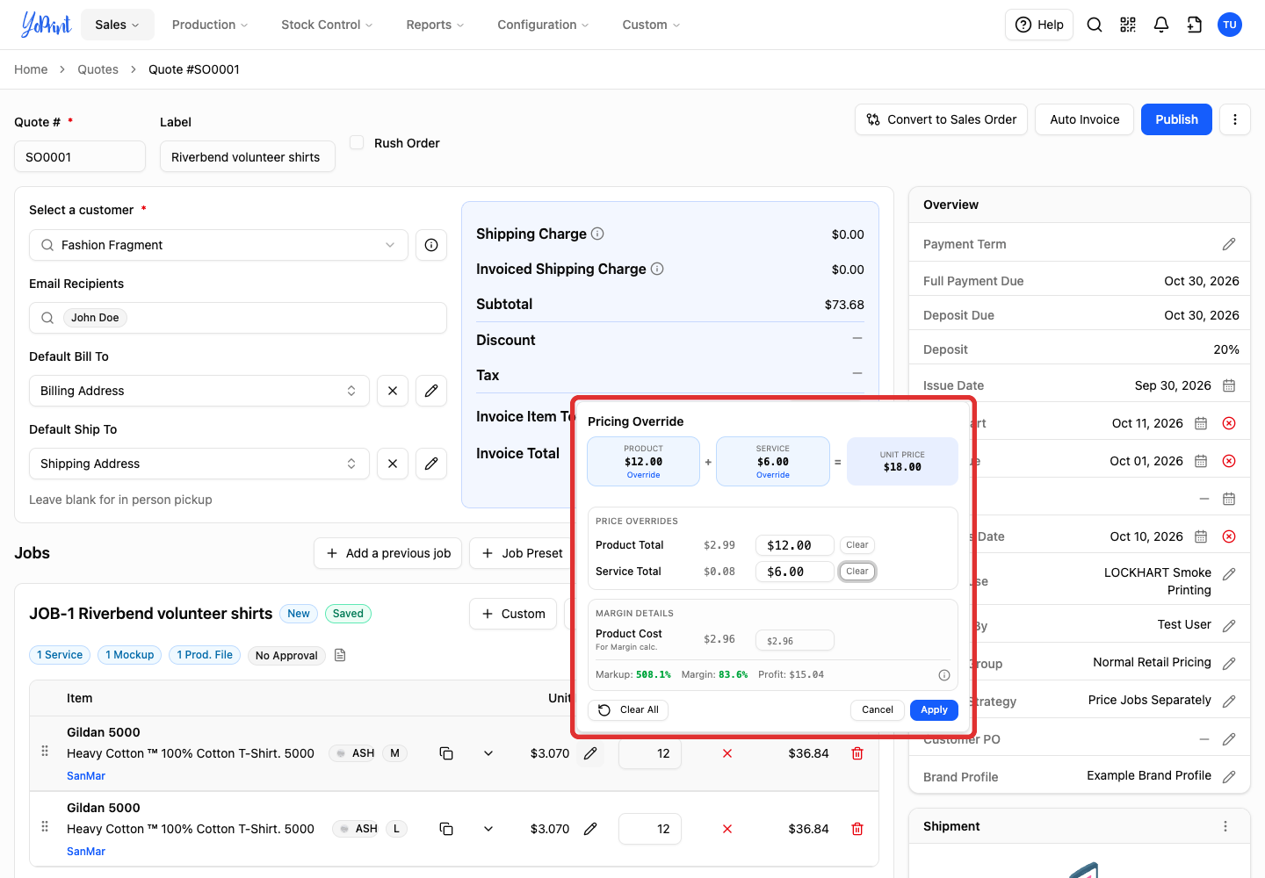Viewport: 1265px width, 878px height.
Task: Go to Quotes breadcrumb
Action: 98,69
